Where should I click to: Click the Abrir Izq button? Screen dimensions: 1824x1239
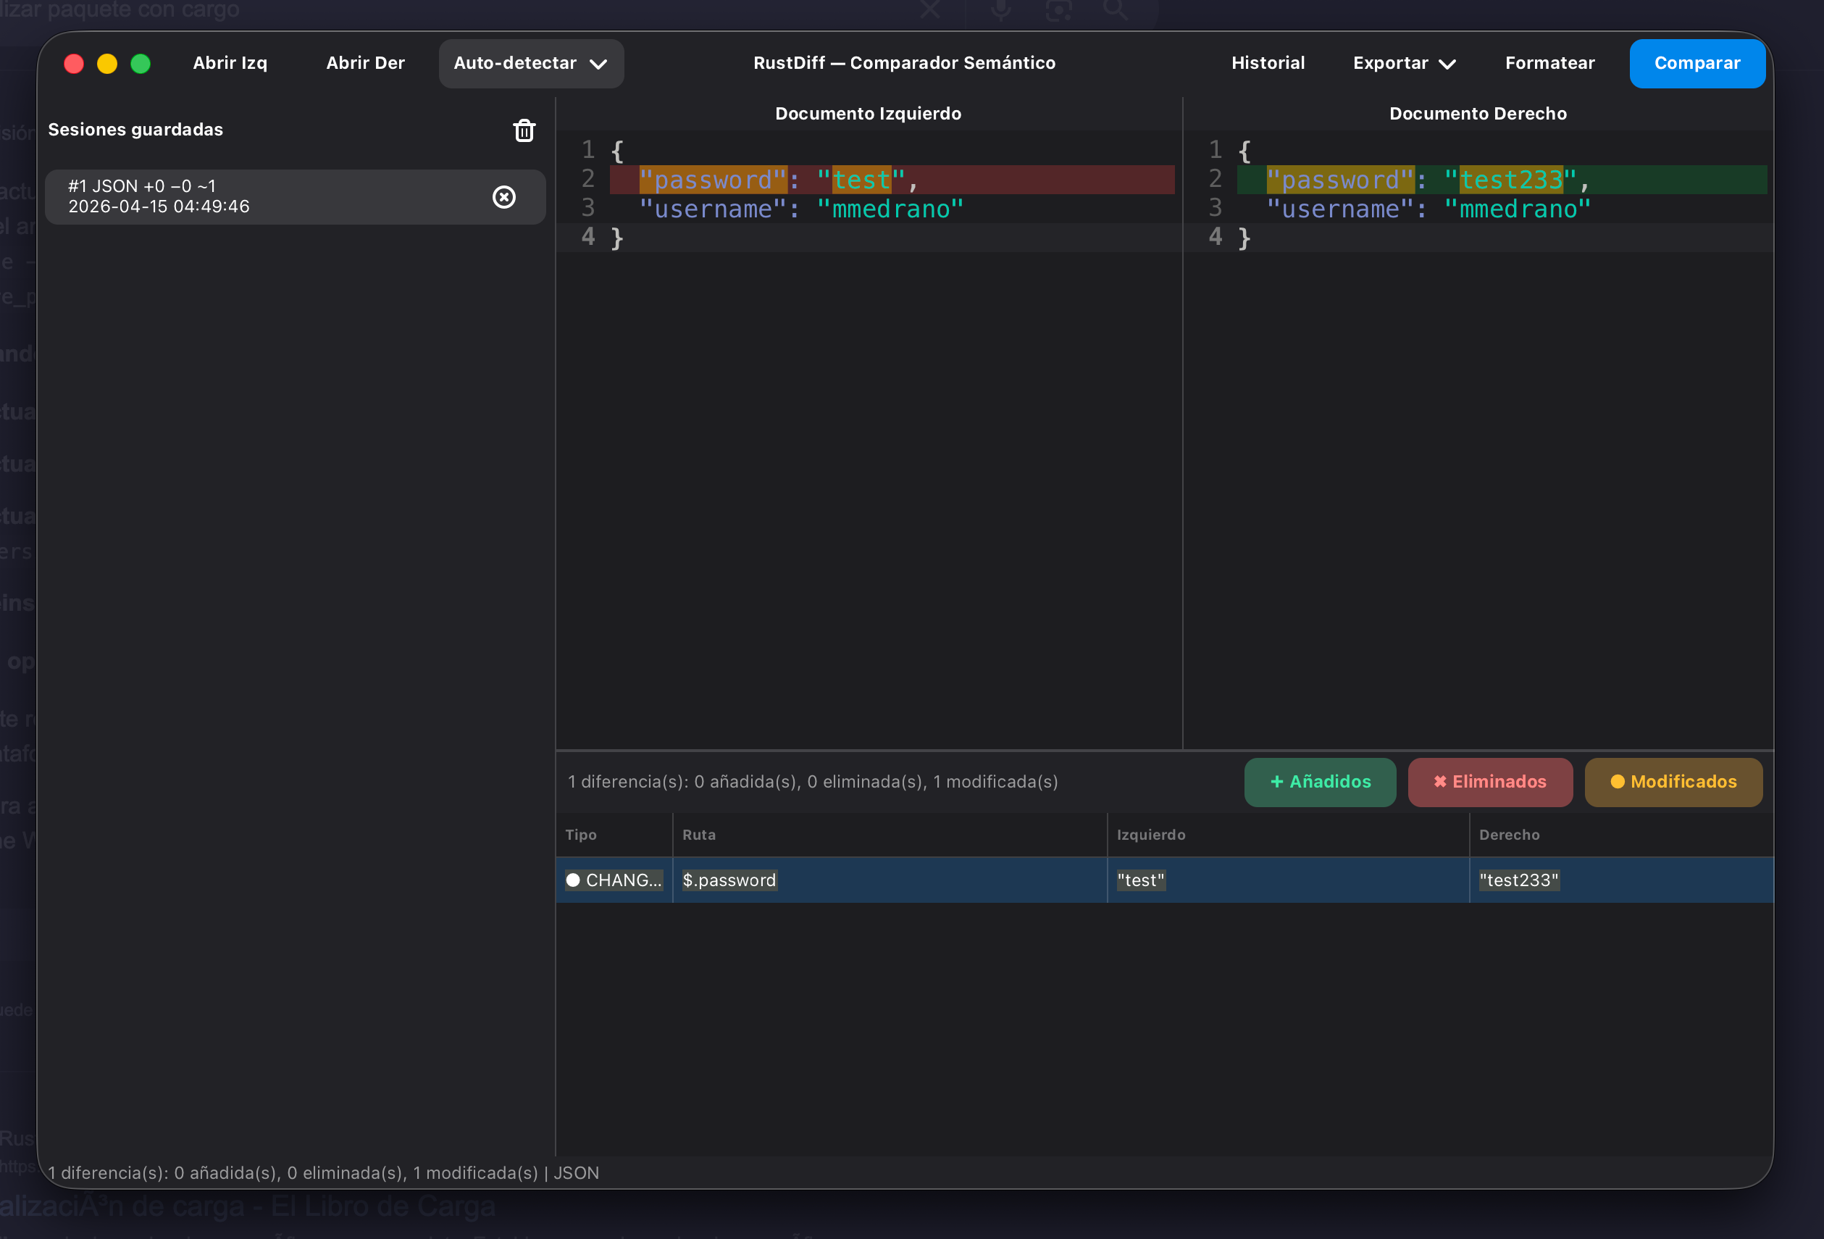230,64
